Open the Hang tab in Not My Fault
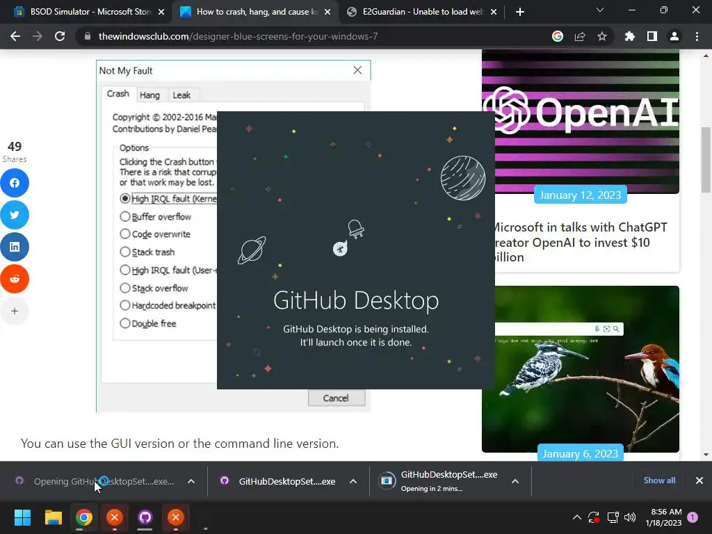 point(149,95)
